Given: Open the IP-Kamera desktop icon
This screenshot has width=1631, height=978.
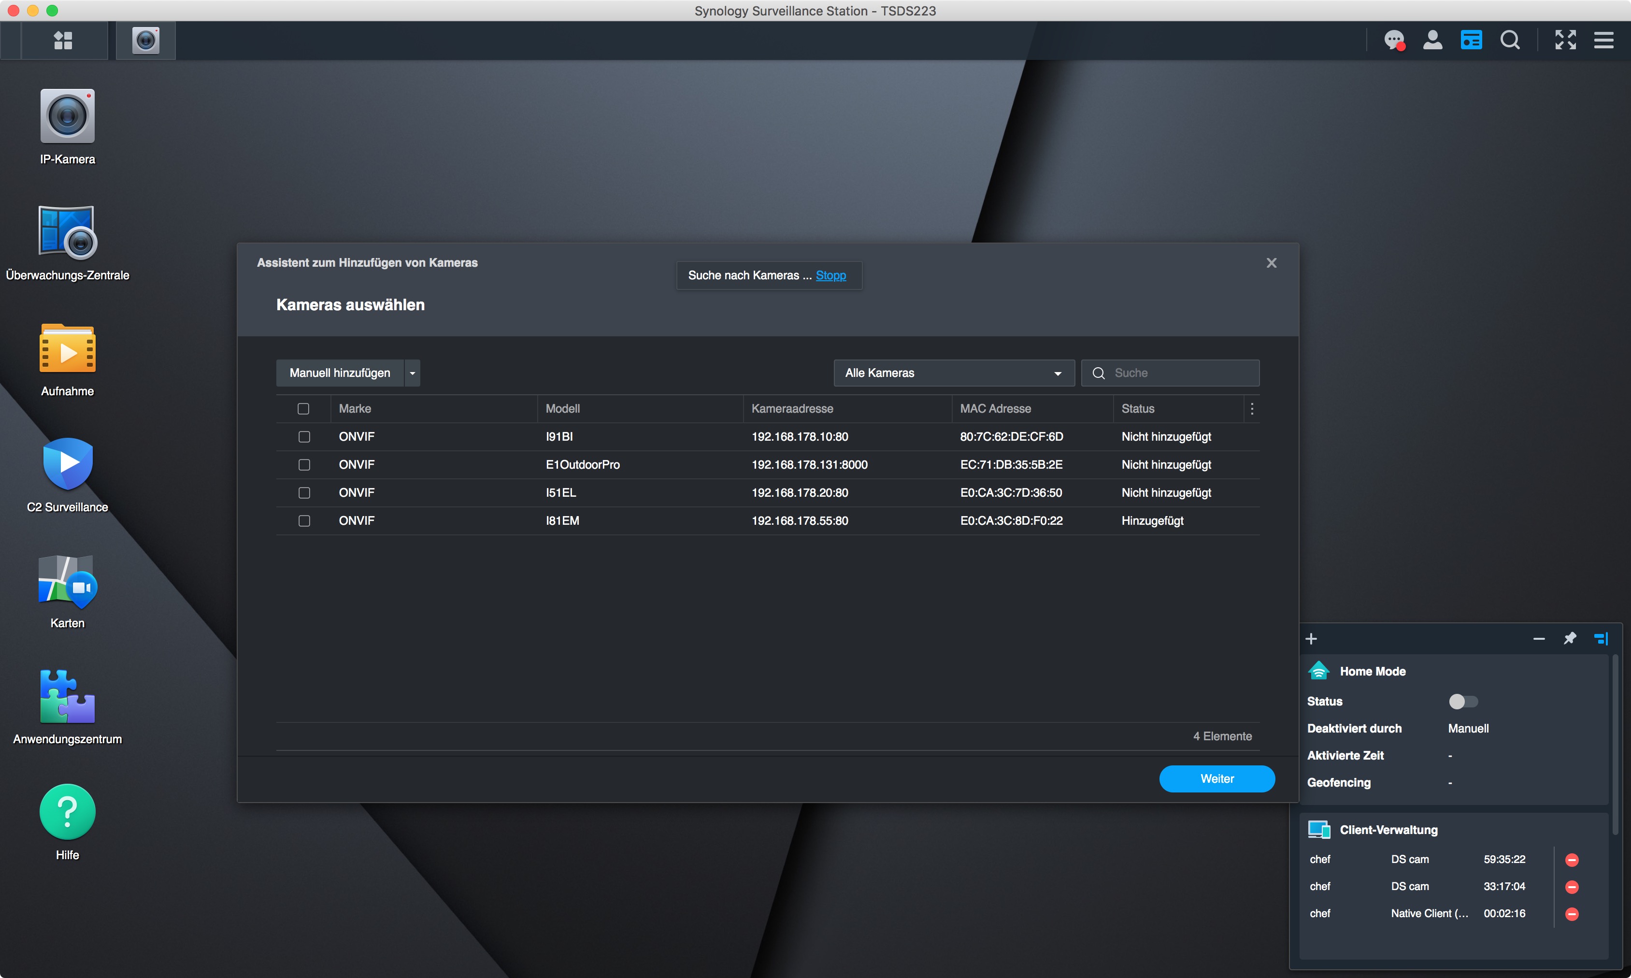Looking at the screenshot, I should point(67,116).
